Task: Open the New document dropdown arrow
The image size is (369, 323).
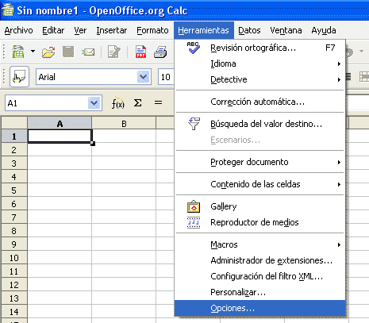Action: point(33,51)
